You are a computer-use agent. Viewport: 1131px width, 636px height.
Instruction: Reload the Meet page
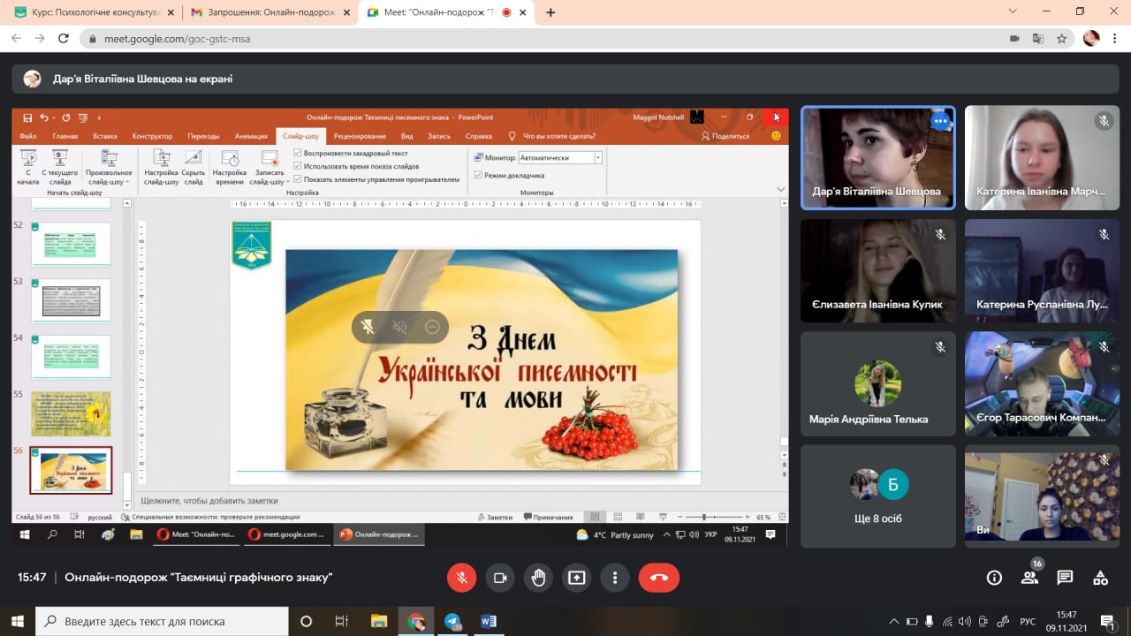click(x=63, y=39)
